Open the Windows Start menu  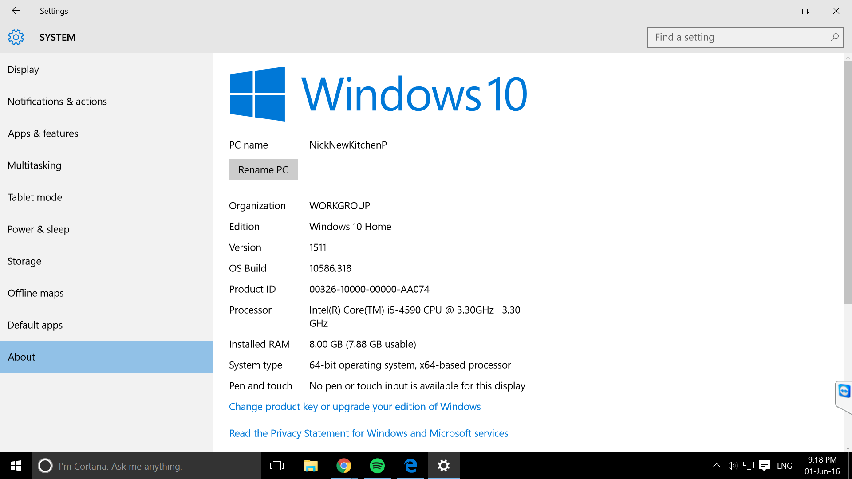pyautogui.click(x=16, y=466)
